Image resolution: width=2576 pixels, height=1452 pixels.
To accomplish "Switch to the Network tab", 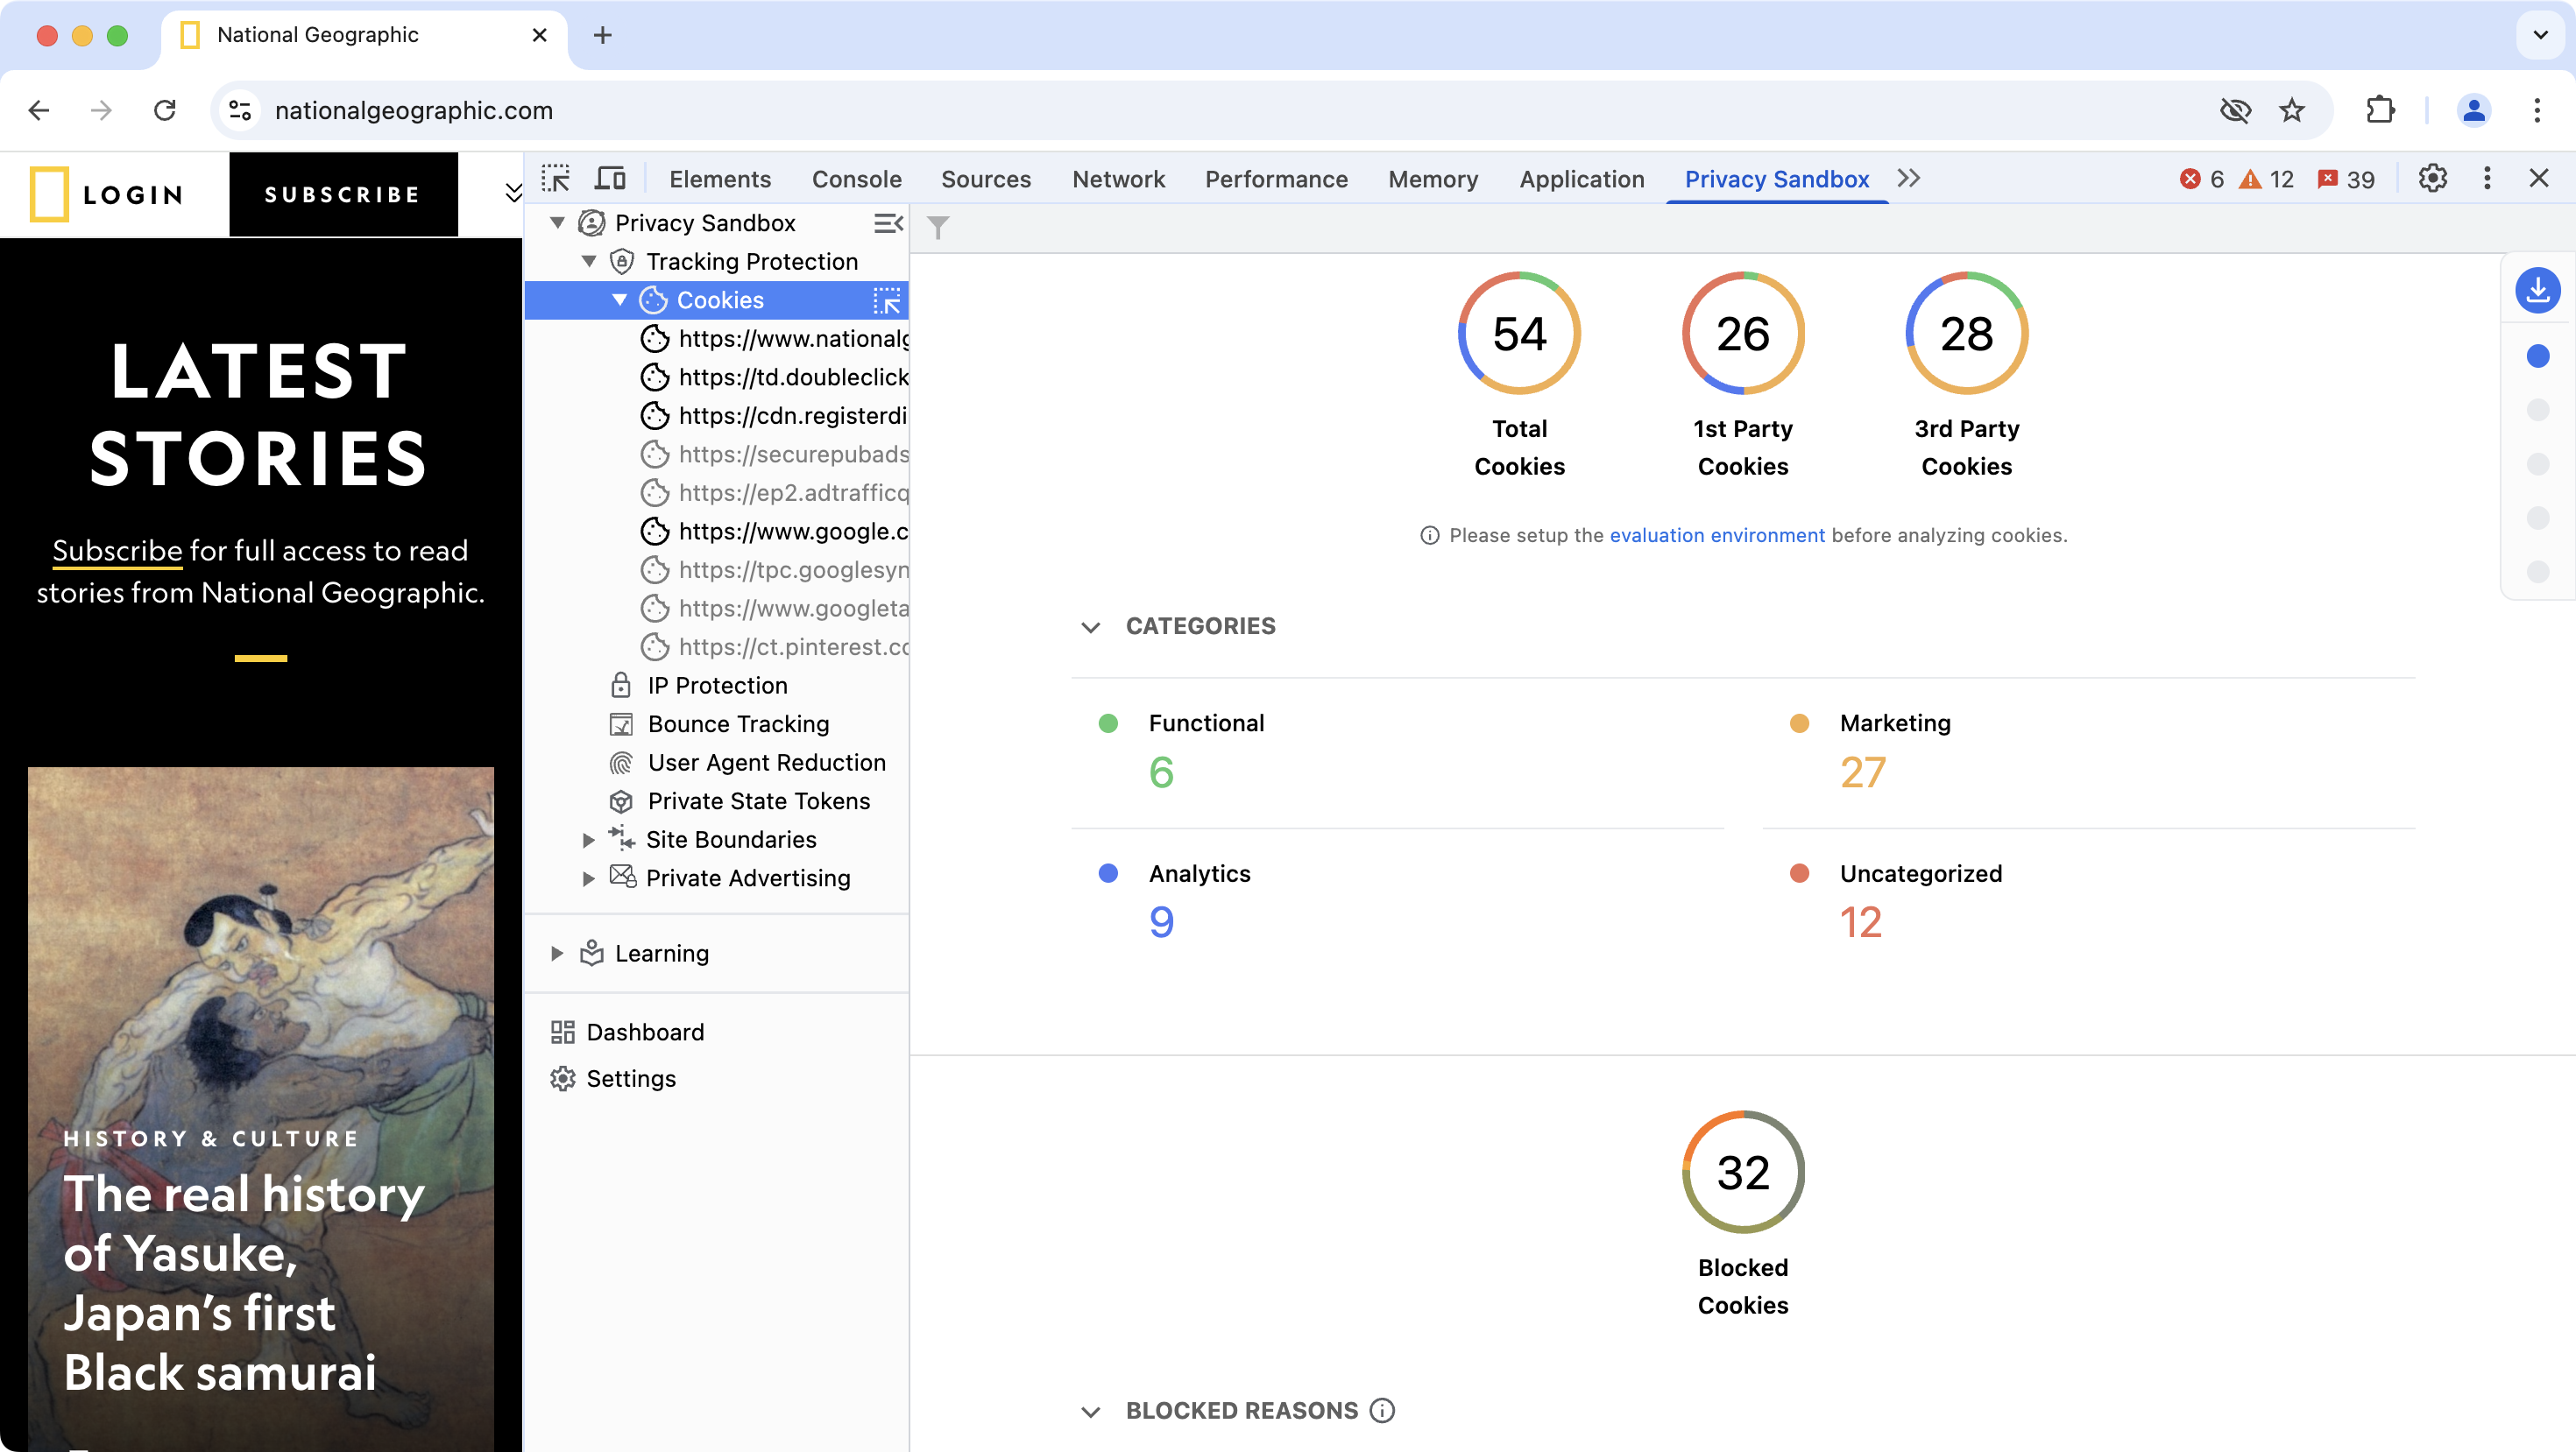I will tap(1118, 179).
